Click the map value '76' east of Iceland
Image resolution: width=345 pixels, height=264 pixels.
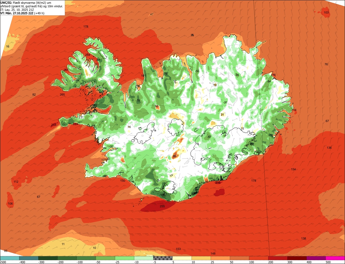pos(326,64)
